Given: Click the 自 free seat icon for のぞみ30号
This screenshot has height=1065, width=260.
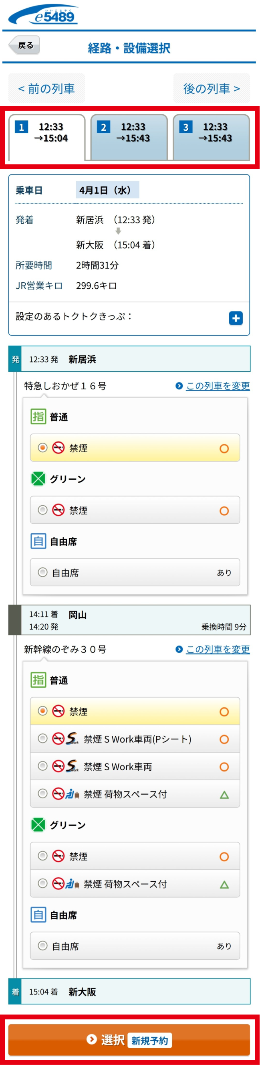Looking at the screenshot, I should [38, 915].
